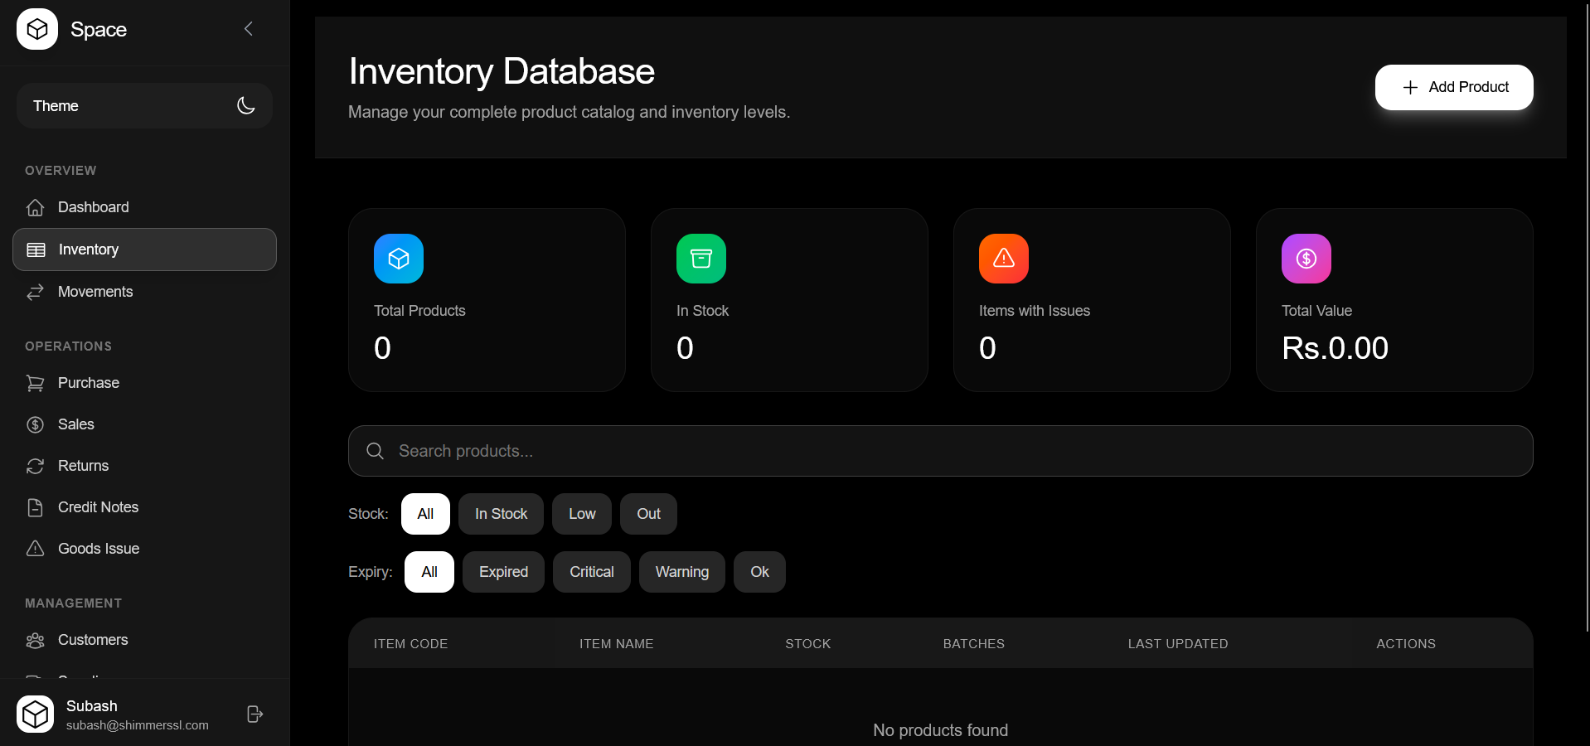This screenshot has height=746, width=1590.
Task: Filter stock by Low
Action: tap(581, 514)
